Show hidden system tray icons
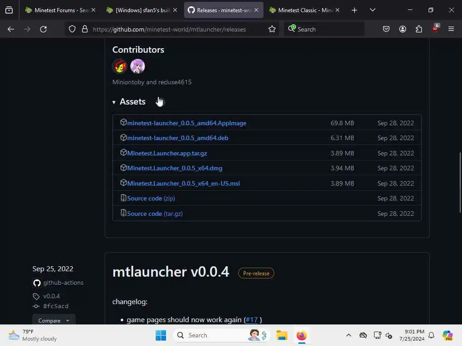 click(x=349, y=335)
